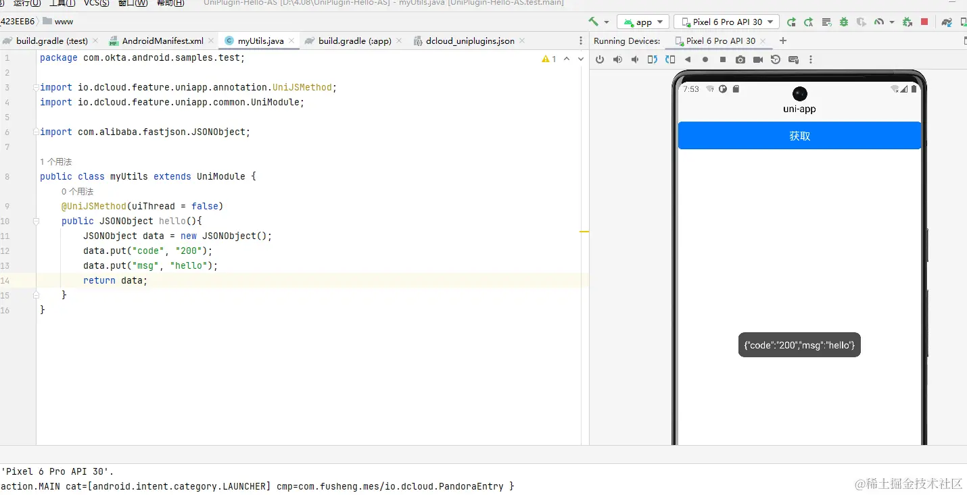This screenshot has width=967, height=495.
Task: Click Attach Debugger to Android Process icon
Action: pos(907,22)
